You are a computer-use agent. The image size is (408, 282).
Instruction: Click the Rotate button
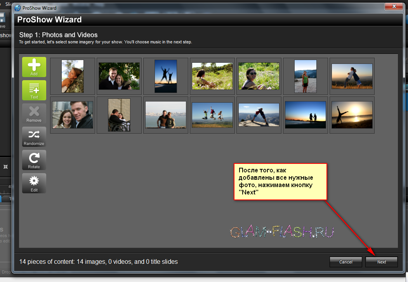34,160
